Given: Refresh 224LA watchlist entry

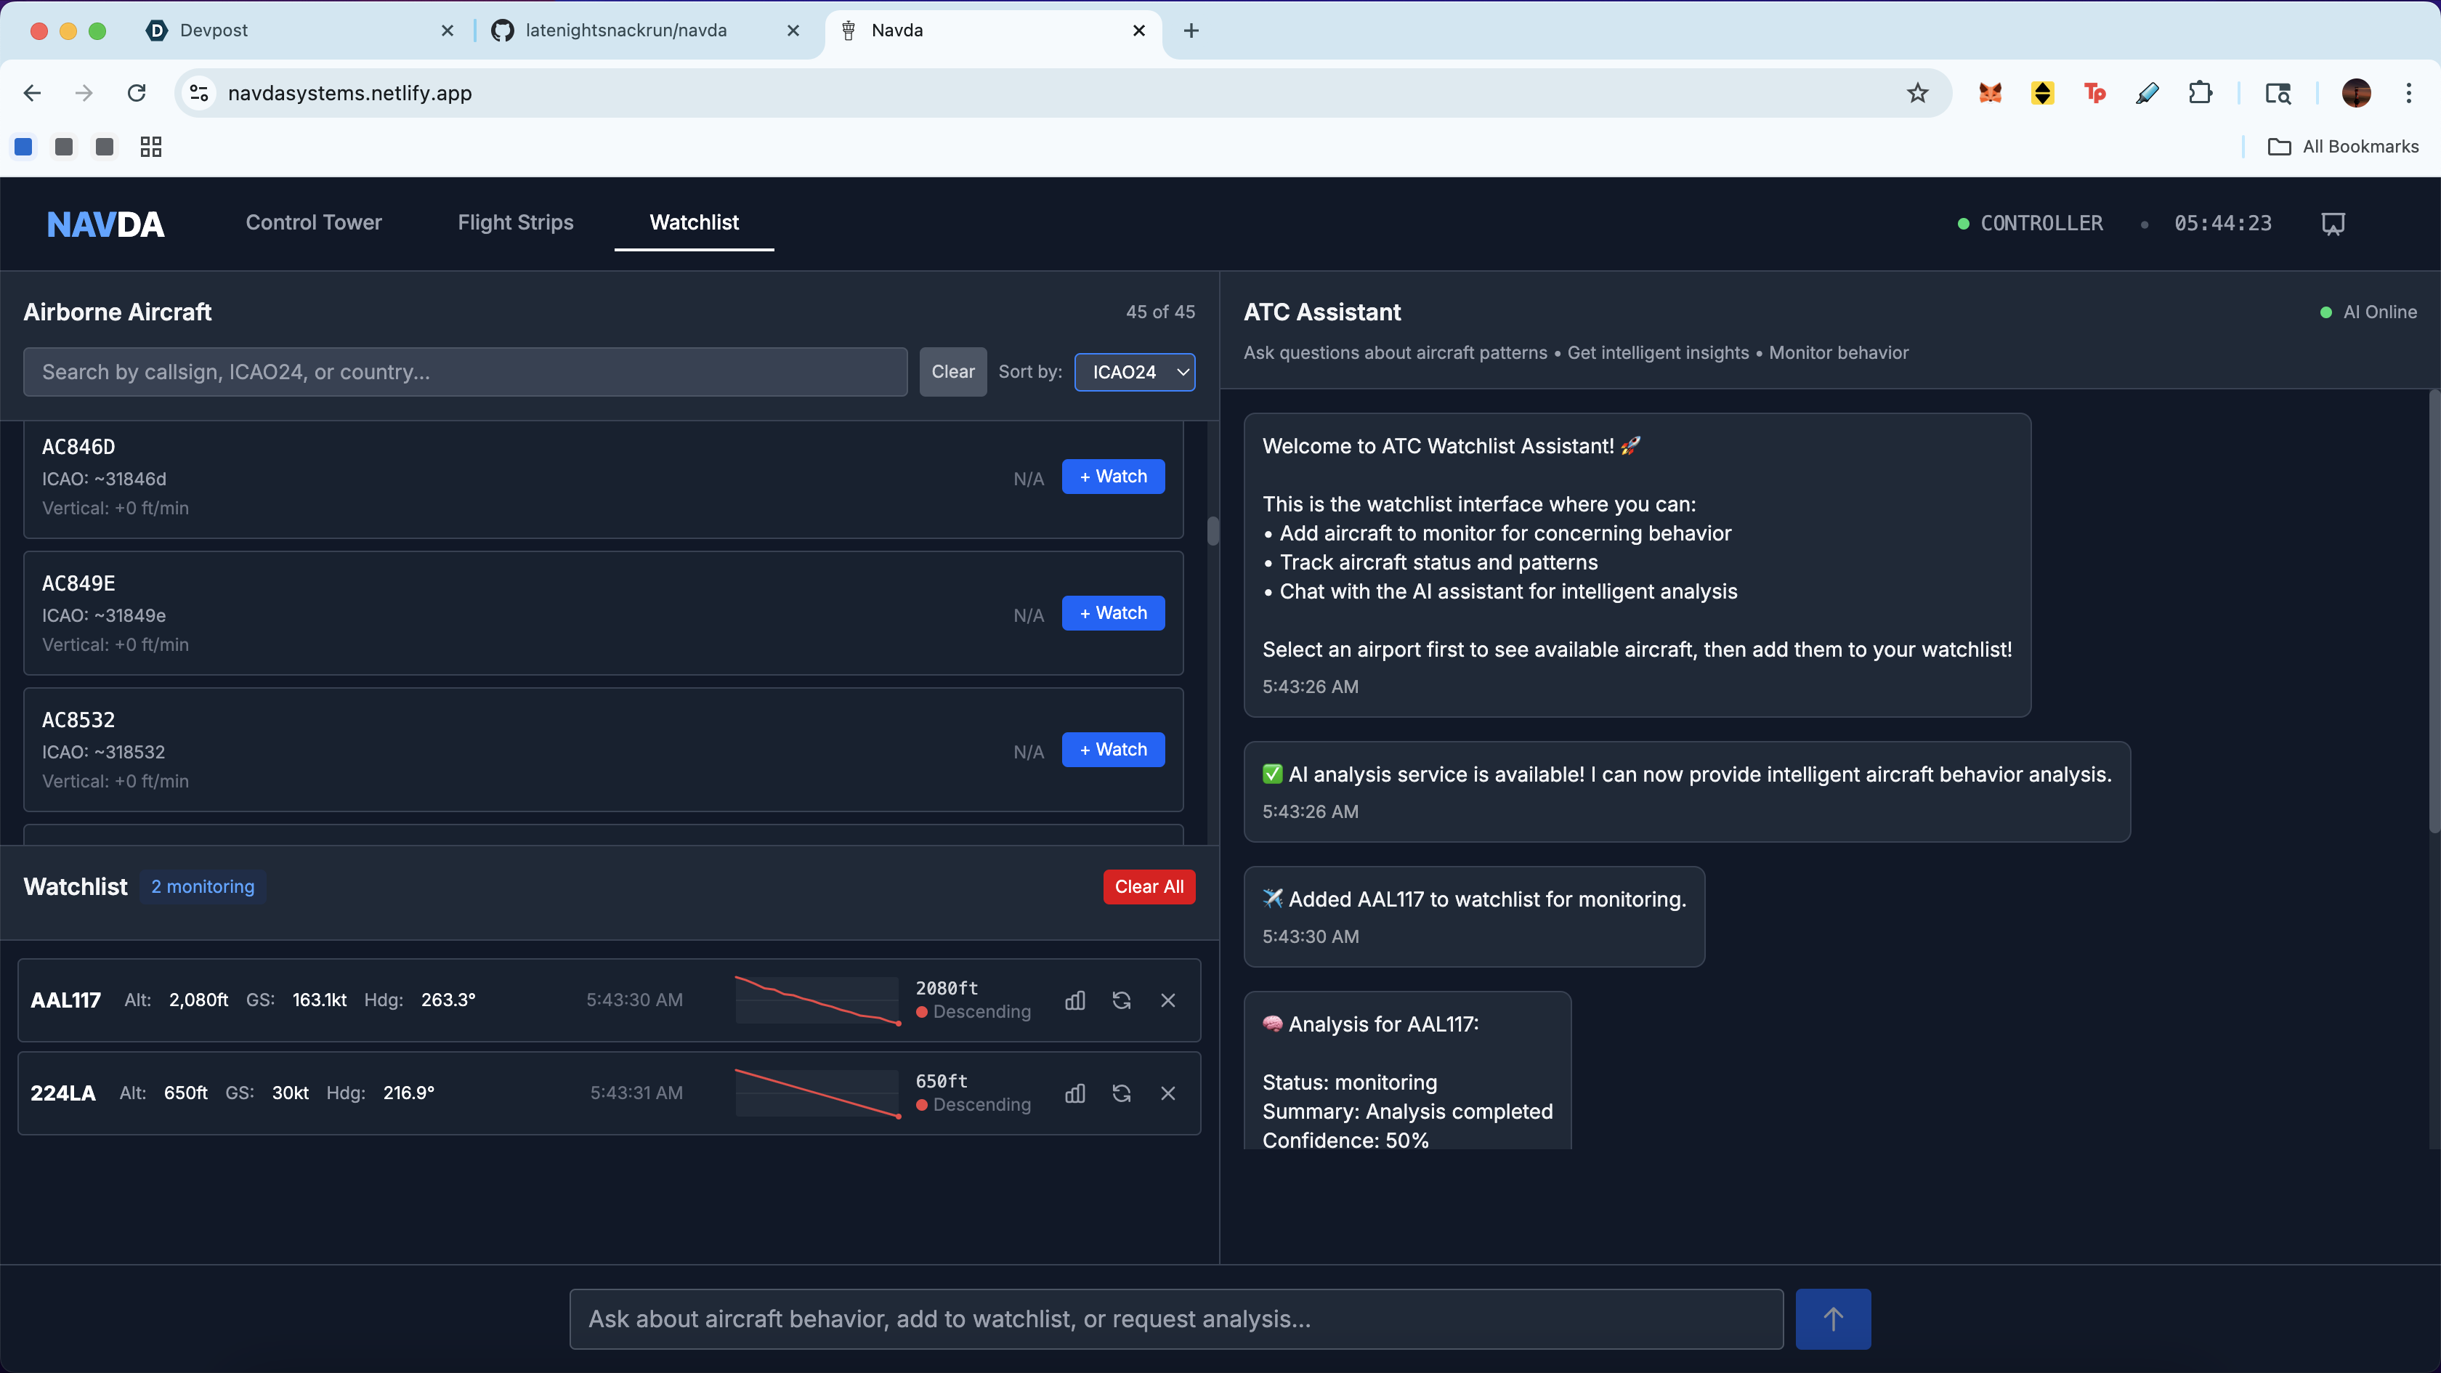Looking at the screenshot, I should [x=1121, y=1093].
